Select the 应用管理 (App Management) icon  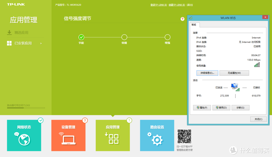tap(113, 135)
